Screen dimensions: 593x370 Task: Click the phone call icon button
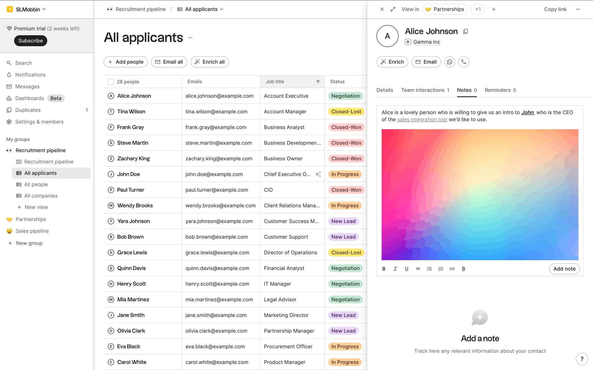pyautogui.click(x=464, y=62)
